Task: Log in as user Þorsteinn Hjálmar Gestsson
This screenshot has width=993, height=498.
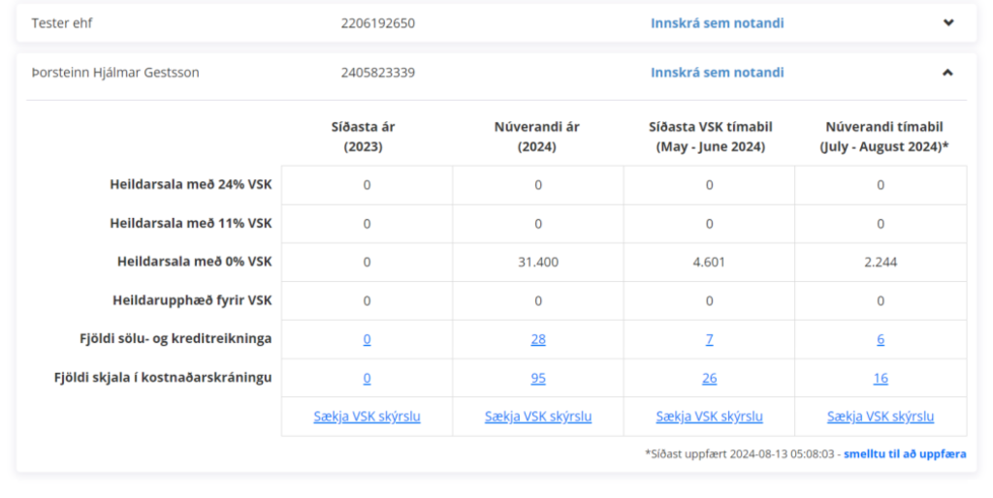Action: pos(717,73)
